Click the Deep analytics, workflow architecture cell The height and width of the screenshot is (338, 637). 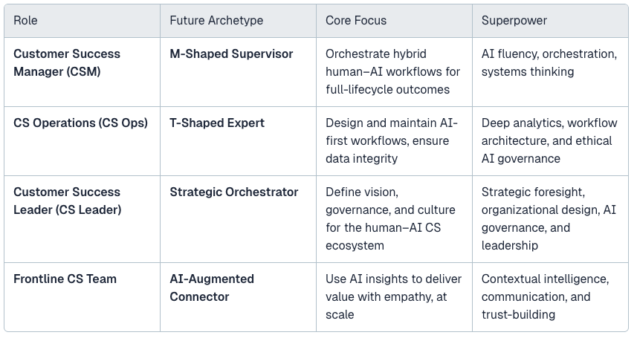(x=550, y=141)
